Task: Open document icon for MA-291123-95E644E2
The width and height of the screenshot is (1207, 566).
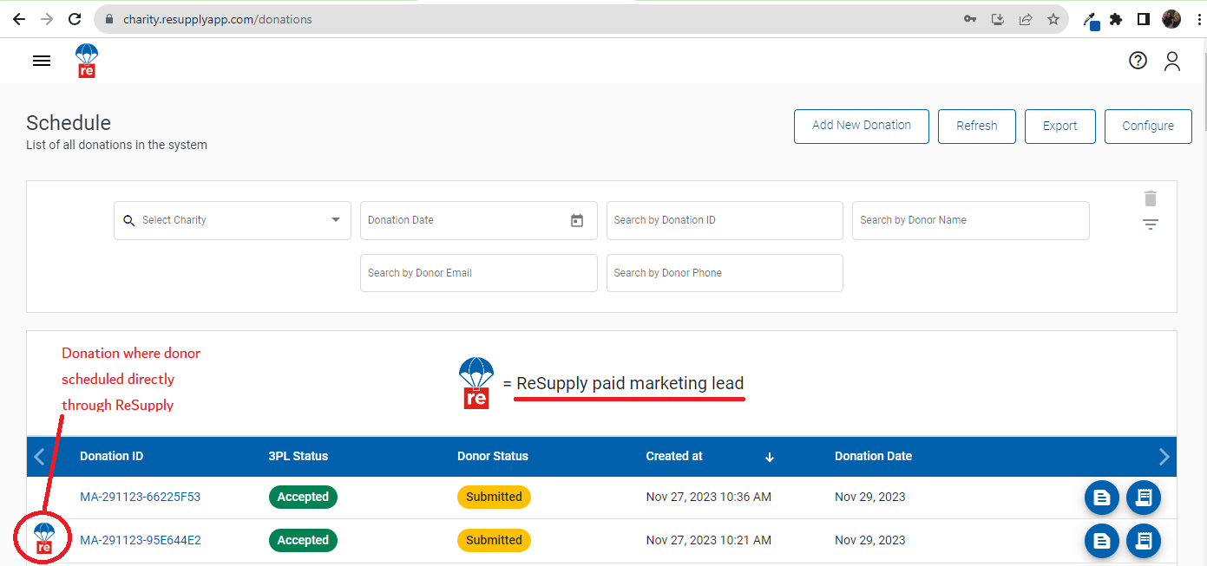Action: [x=1102, y=540]
